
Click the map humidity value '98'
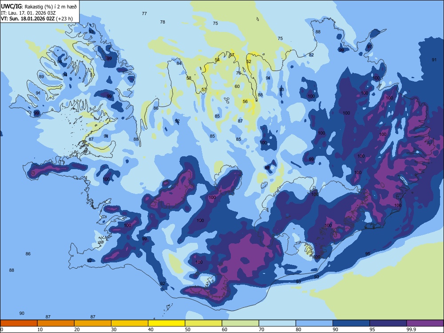(267, 168)
